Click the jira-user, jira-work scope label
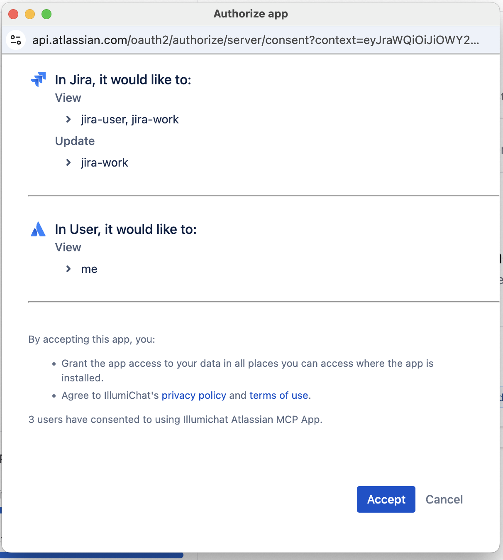Screen dimensions: 503x560 click(129, 120)
